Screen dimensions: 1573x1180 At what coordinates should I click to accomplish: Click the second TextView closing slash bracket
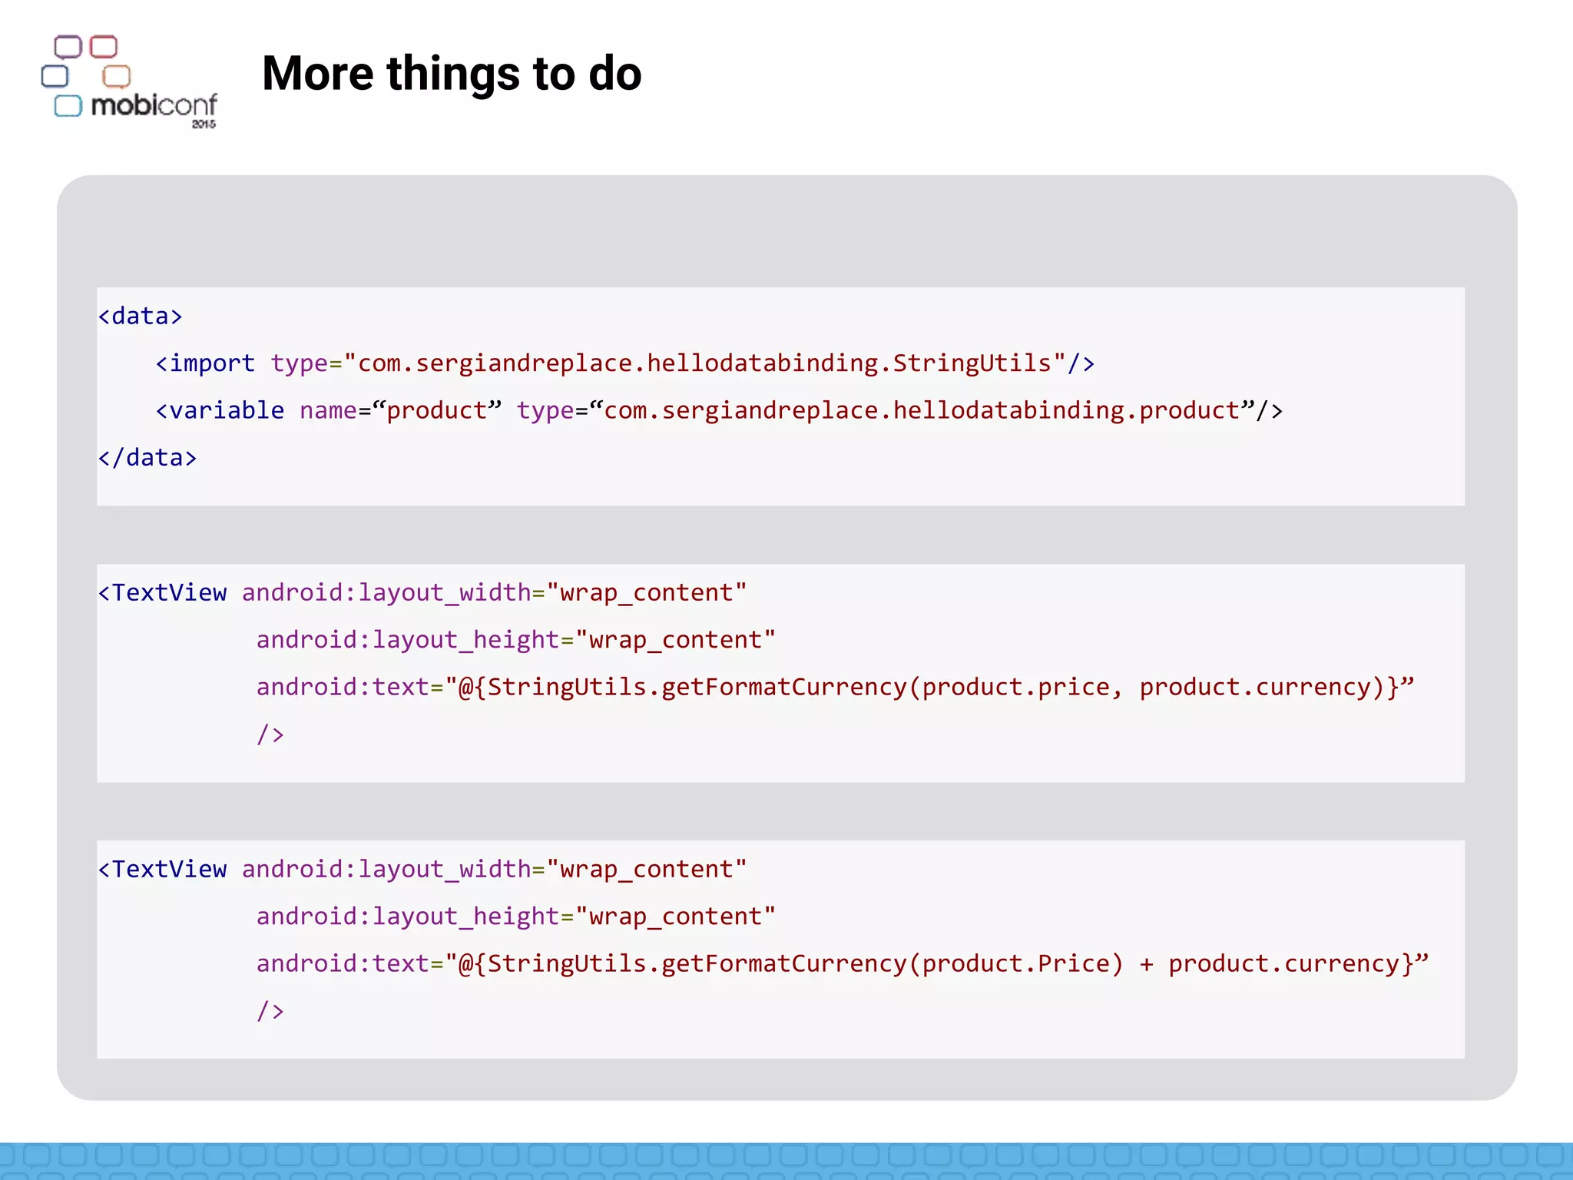coord(270,1011)
